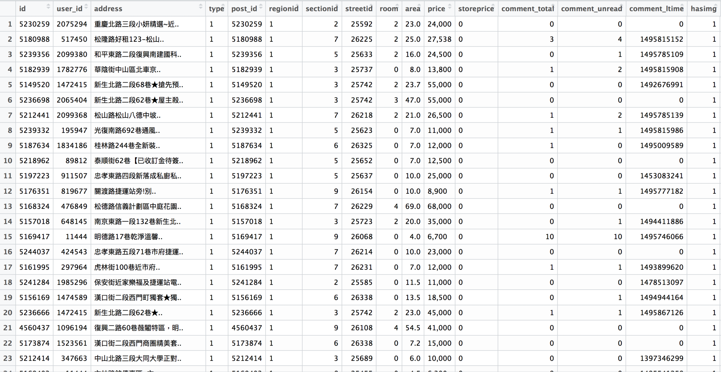Click price cell showing 68,000
Viewport: 721px width, 372px height.
439,206
